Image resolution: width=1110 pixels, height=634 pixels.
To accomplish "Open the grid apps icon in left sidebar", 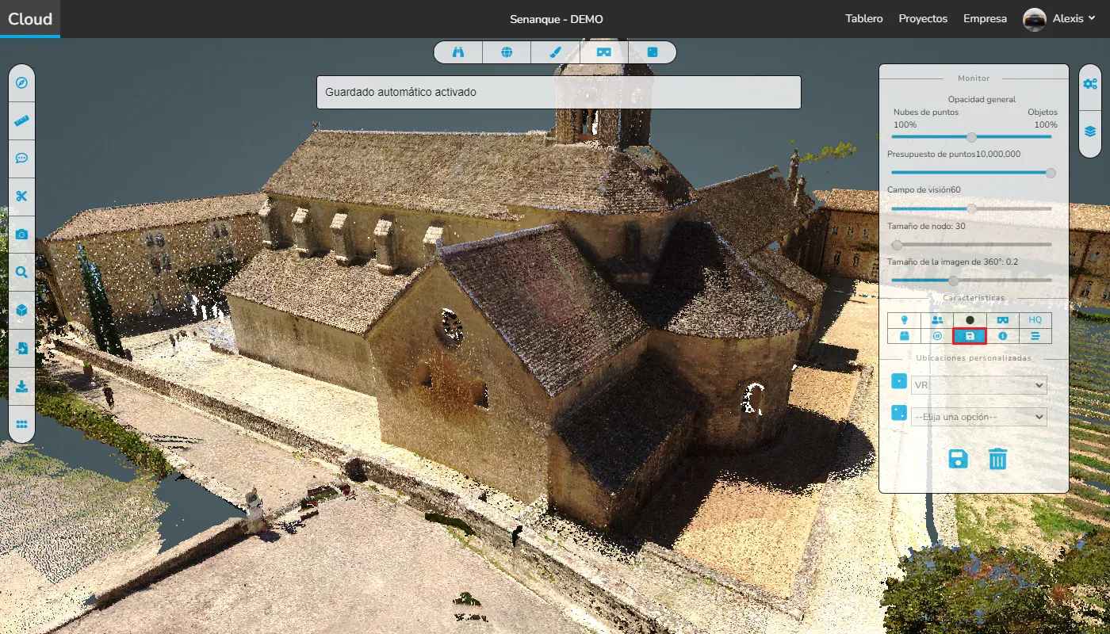I will tap(21, 424).
